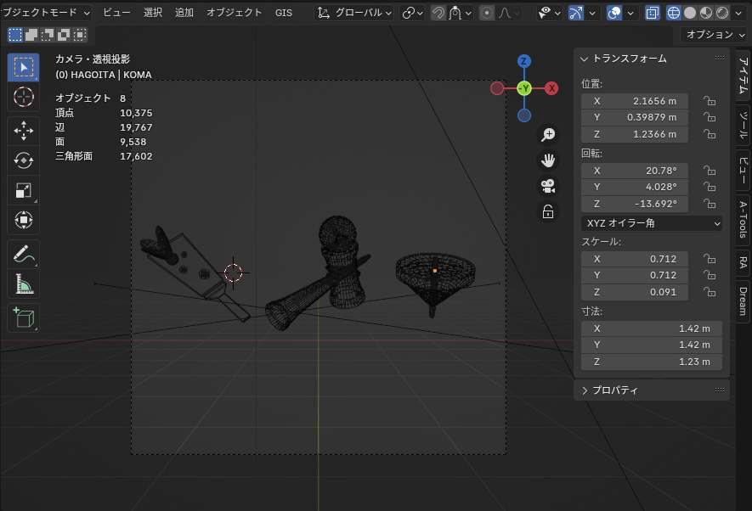Toggle the lock on rotation Z
This screenshot has width=752, height=511.
tap(709, 204)
